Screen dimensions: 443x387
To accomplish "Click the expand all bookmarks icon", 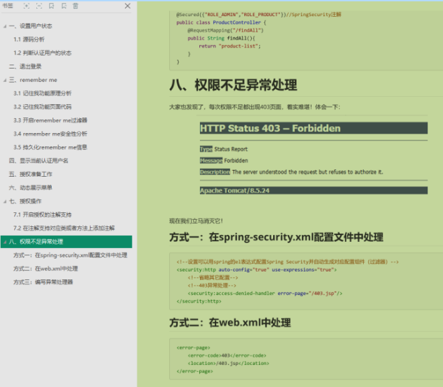I will click(26, 6).
